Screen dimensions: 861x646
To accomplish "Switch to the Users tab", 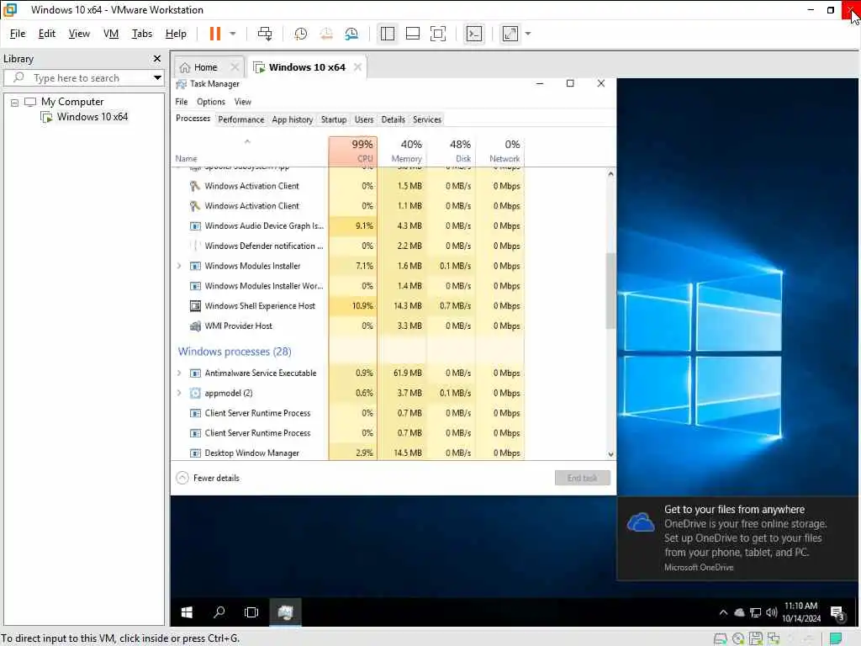I will click(x=363, y=119).
